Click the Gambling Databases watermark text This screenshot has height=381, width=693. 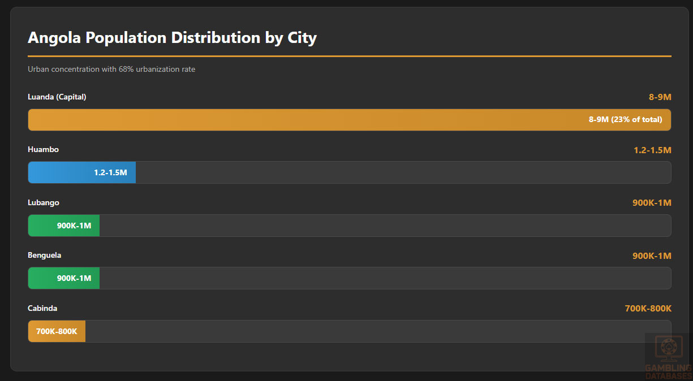click(x=668, y=372)
